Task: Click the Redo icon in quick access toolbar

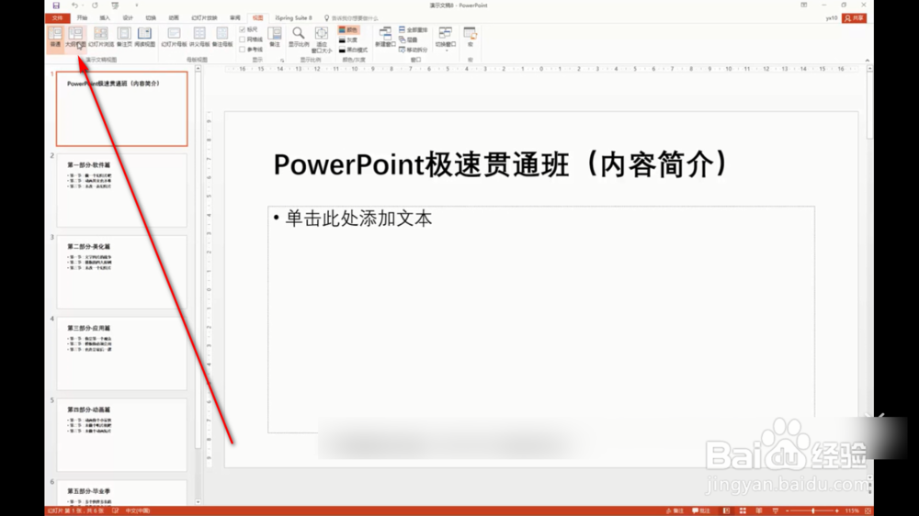Action: [x=95, y=6]
